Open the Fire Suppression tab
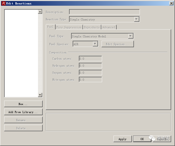 [x=69, y=27]
